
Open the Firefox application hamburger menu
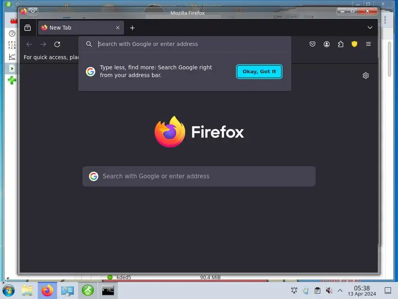[368, 44]
